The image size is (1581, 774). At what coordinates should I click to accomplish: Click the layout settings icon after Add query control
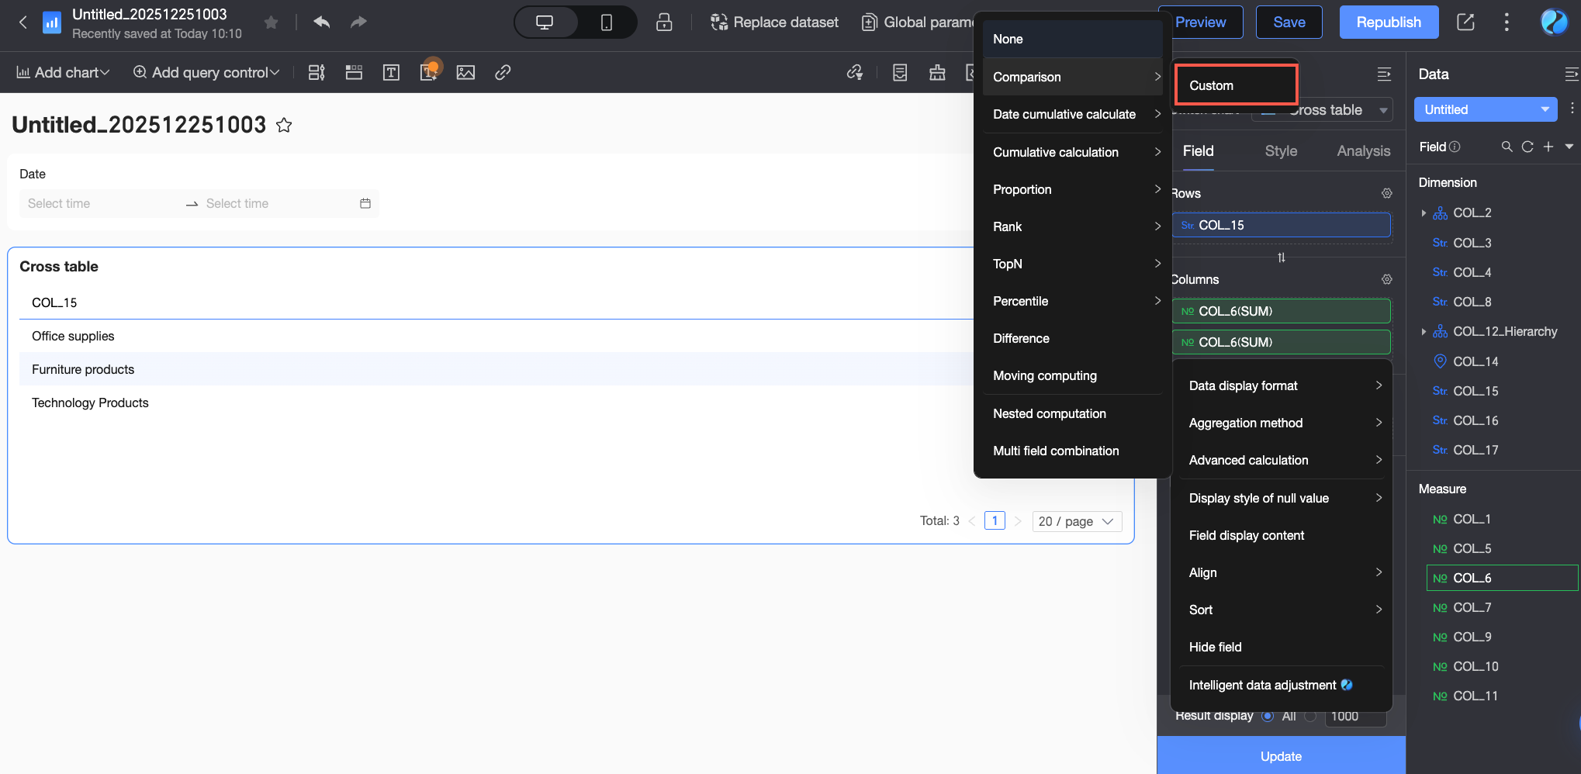317,73
